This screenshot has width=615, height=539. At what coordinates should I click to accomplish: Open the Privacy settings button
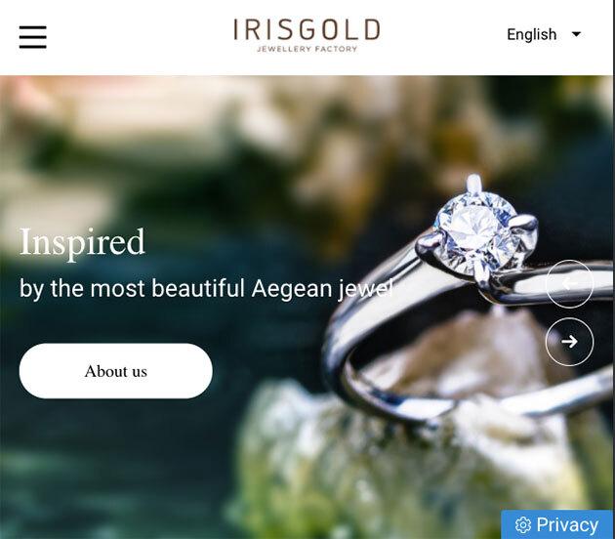[x=557, y=524]
